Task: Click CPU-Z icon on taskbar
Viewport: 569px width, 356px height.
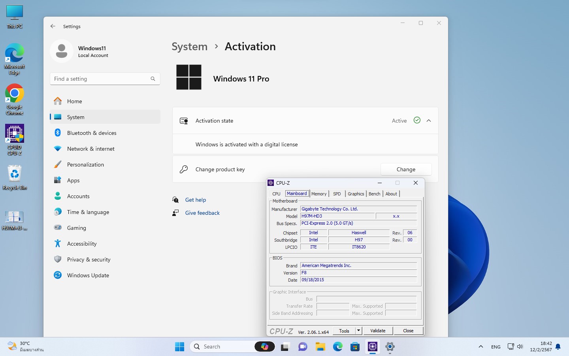Action: pyautogui.click(x=373, y=347)
